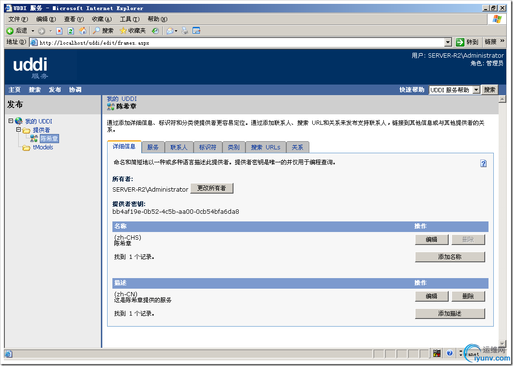Click the Refresh page icon
This screenshot has height=366, width=513.
coord(71,31)
